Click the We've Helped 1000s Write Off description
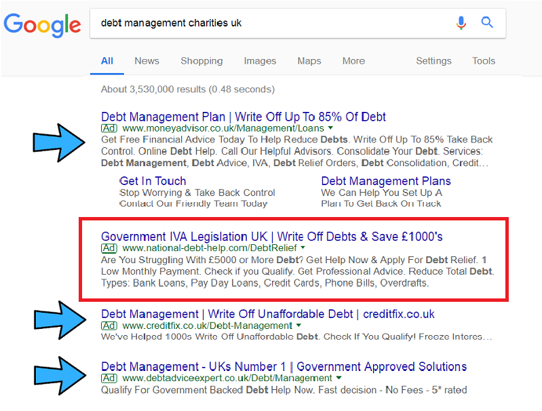Viewport: 542px width, 411px height. (296, 336)
